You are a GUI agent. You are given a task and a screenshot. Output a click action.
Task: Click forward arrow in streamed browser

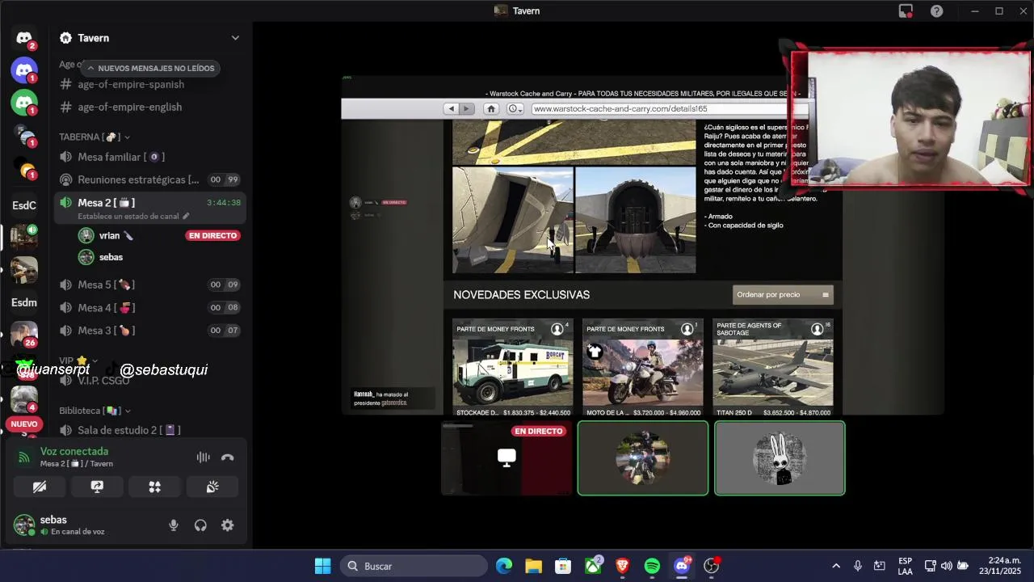click(x=466, y=108)
